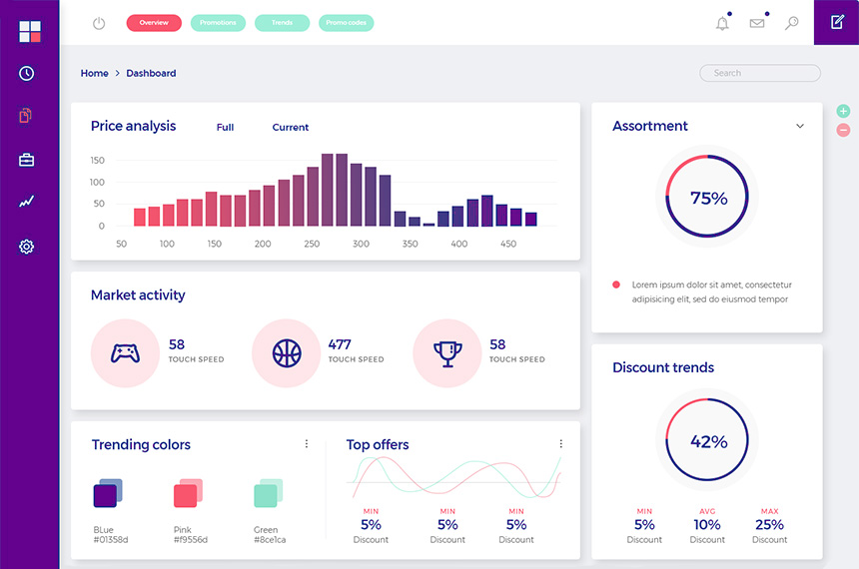The height and width of the screenshot is (569, 859).
Task: Select Full view in Price analysis
Action: pyautogui.click(x=225, y=127)
